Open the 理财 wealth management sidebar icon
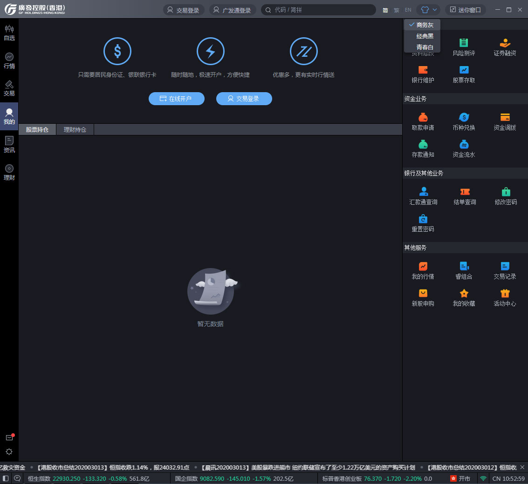 (9, 172)
